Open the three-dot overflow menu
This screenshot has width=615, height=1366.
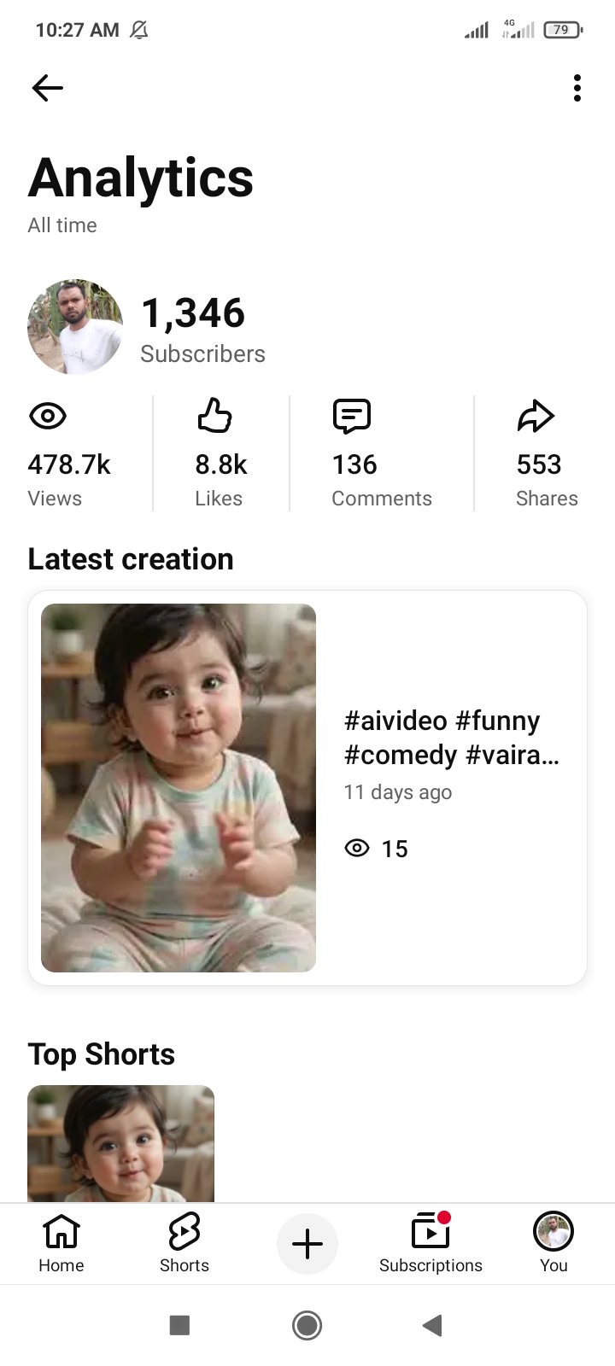[x=577, y=88]
